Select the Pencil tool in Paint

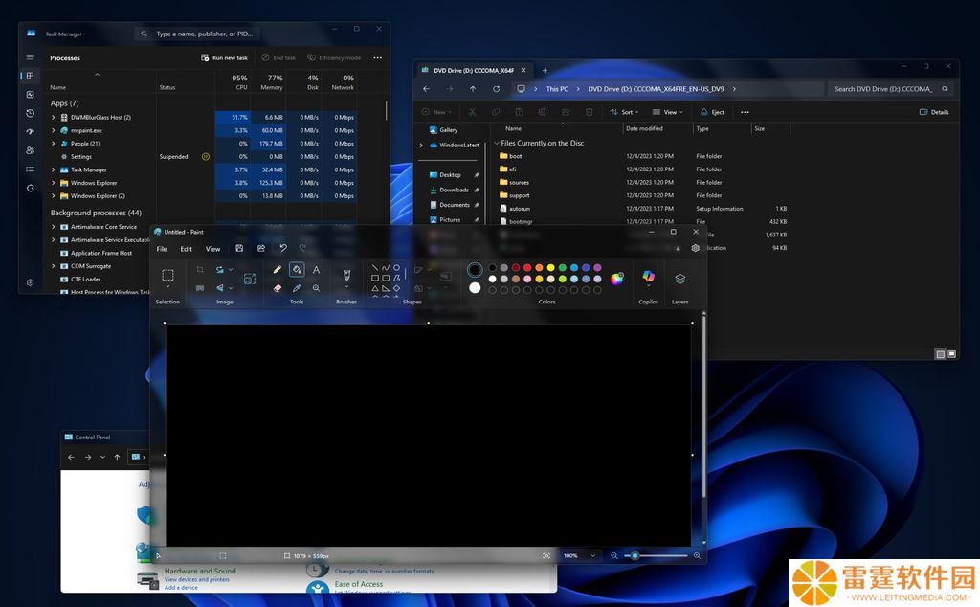point(277,269)
